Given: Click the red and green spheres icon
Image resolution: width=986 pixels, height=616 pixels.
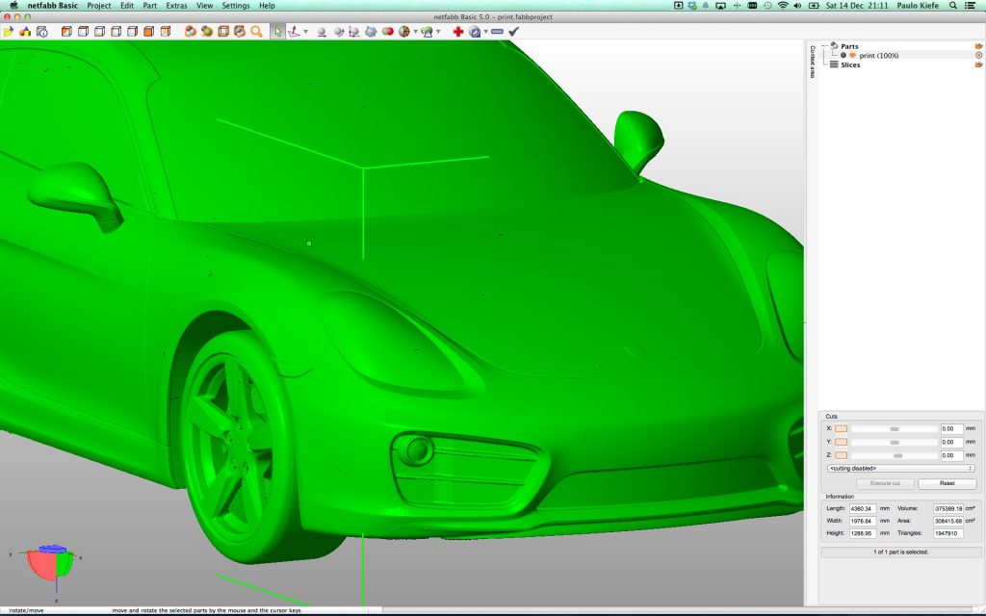Looking at the screenshot, I should coord(387,32).
